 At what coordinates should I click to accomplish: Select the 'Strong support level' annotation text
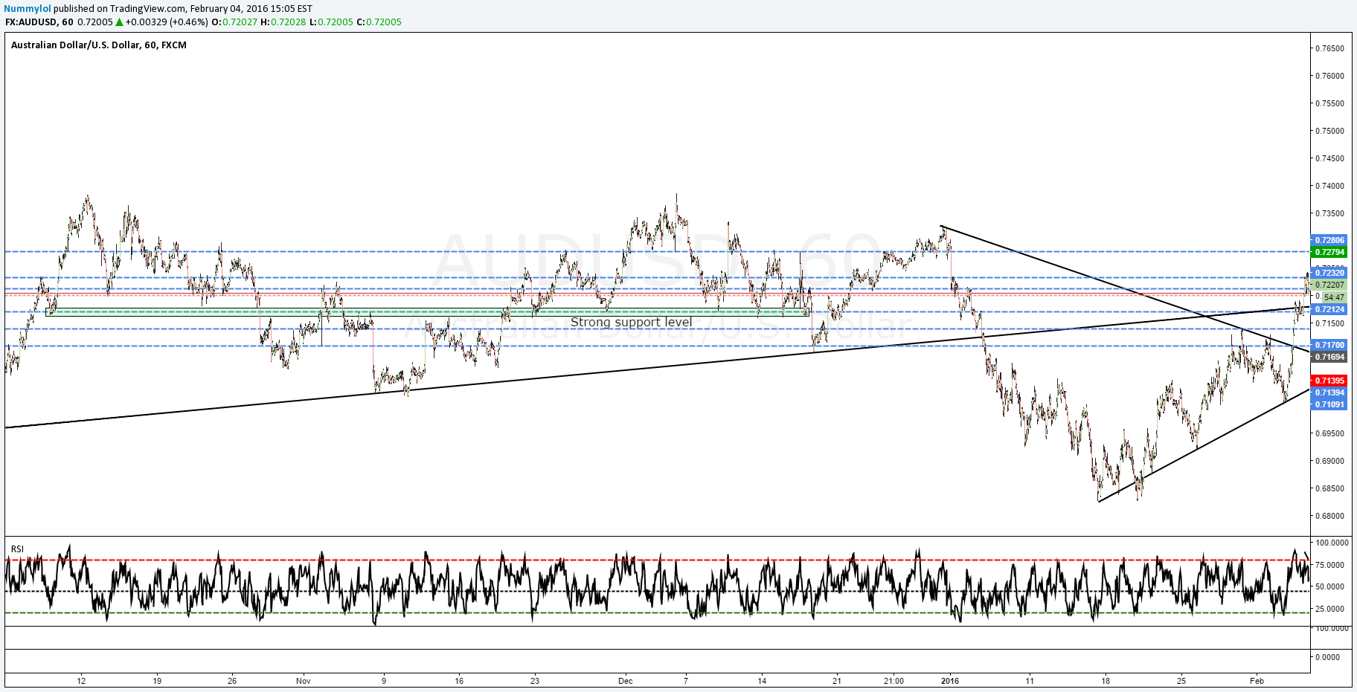click(631, 322)
